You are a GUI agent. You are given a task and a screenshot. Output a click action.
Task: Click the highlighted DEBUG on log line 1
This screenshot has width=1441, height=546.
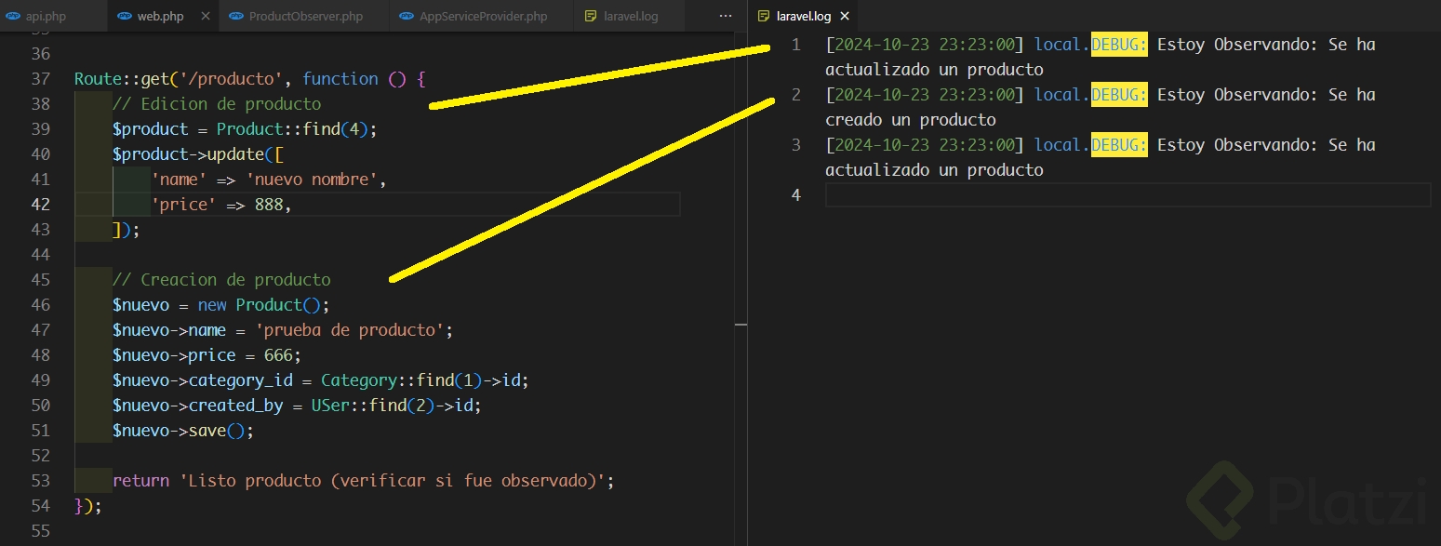[1119, 45]
